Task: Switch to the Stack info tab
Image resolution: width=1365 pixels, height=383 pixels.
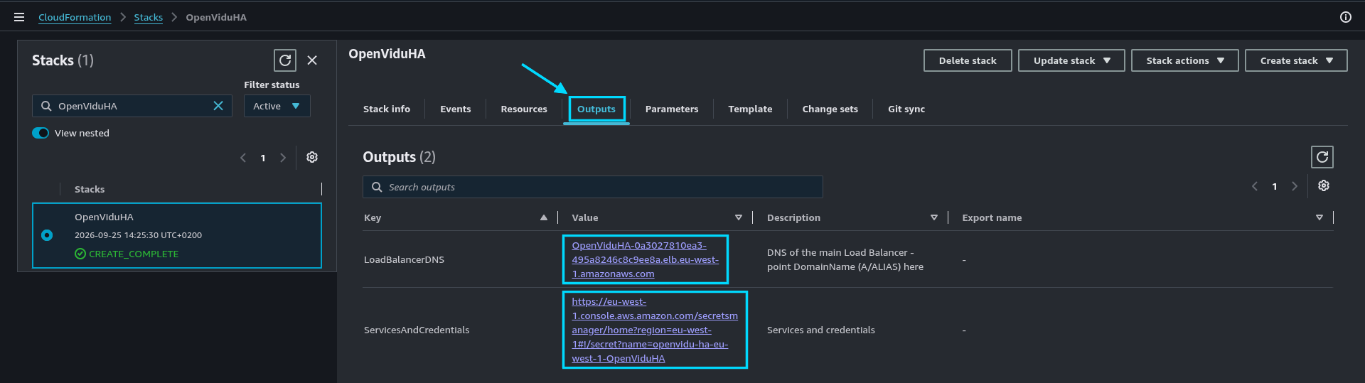Action: point(387,109)
